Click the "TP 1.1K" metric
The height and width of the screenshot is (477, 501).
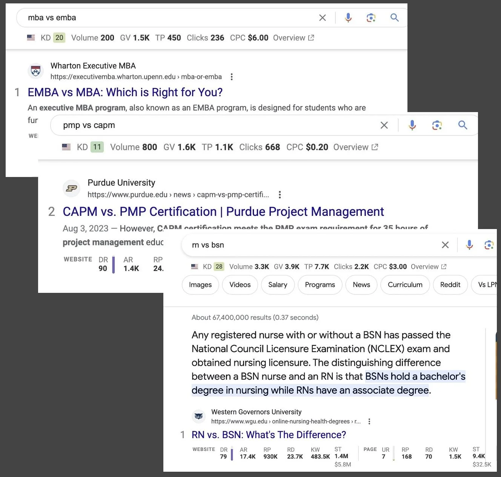tap(218, 147)
